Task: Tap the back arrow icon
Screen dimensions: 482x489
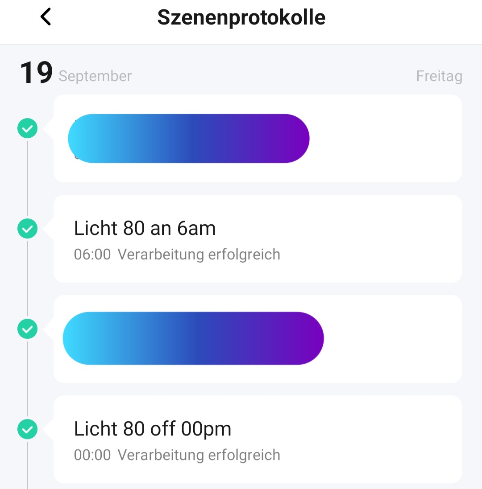Action: click(x=46, y=17)
